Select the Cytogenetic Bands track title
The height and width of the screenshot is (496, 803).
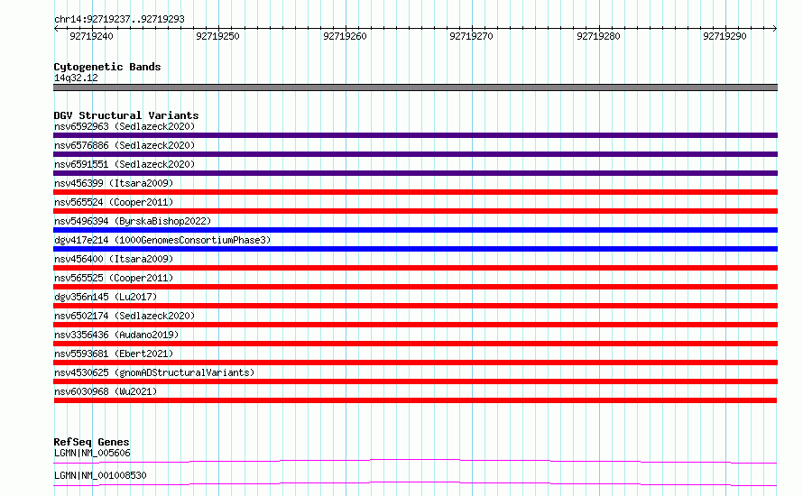pos(107,67)
